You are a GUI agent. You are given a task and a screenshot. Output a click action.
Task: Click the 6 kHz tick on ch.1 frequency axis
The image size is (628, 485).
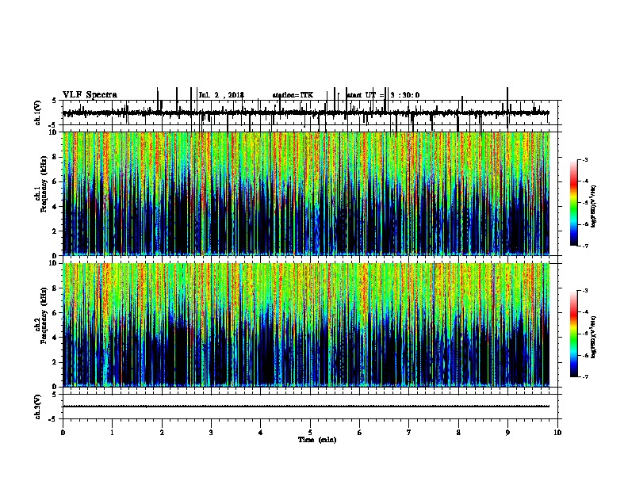[56, 181]
